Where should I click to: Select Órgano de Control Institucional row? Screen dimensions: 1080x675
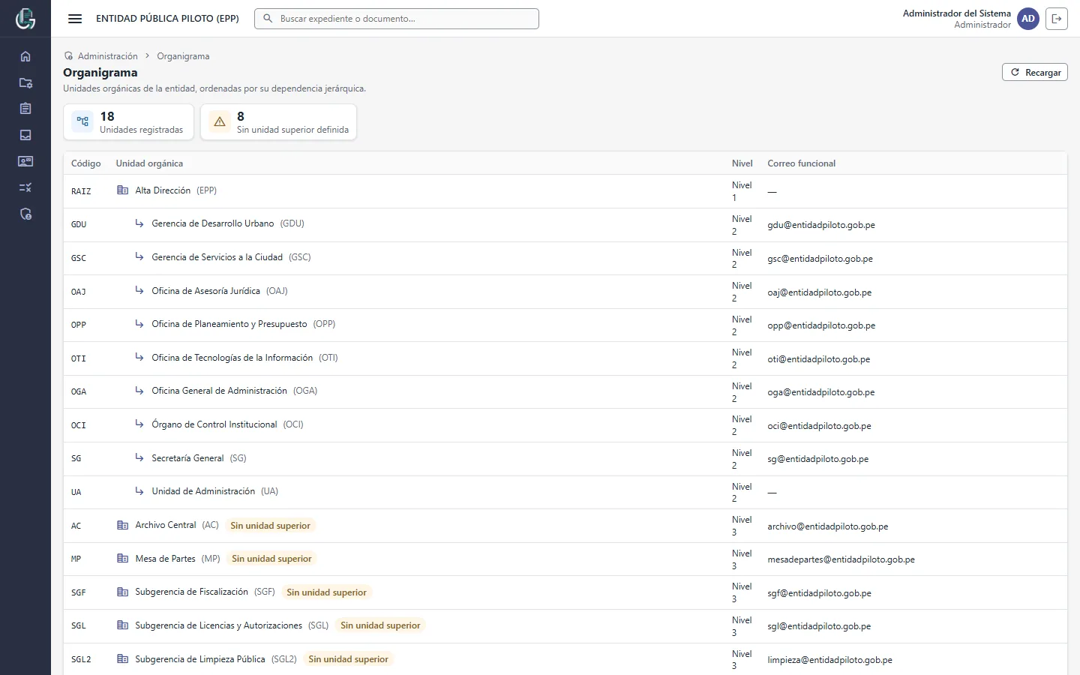click(565, 425)
